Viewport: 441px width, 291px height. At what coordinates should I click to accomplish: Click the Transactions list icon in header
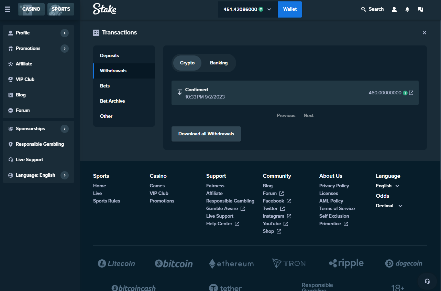coord(96,33)
